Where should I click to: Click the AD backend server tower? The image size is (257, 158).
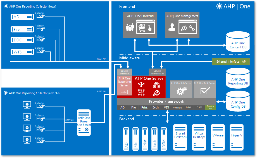(x=126, y=139)
